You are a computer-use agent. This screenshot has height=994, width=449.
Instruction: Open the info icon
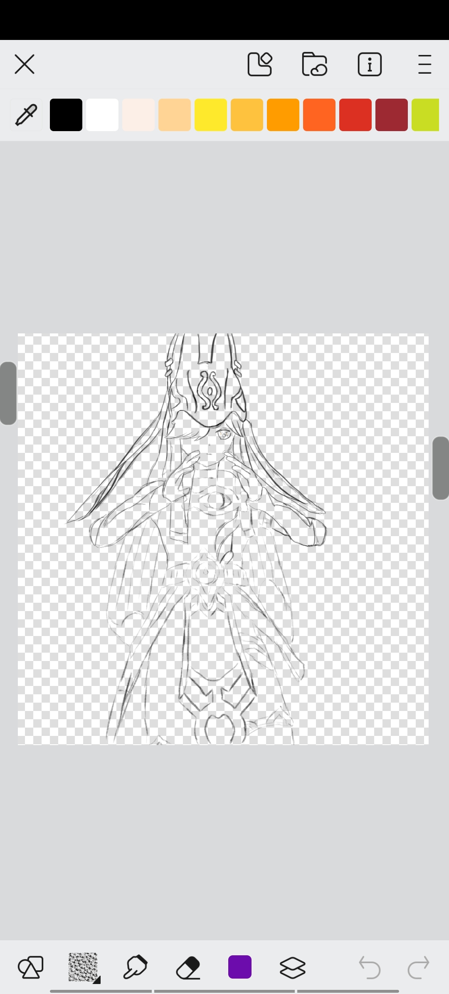point(370,65)
